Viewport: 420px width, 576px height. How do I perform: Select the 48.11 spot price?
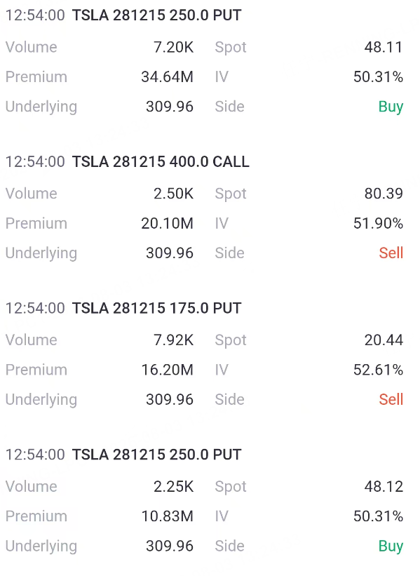[384, 47]
